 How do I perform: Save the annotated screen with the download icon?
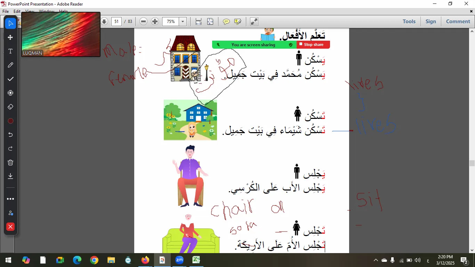10,176
